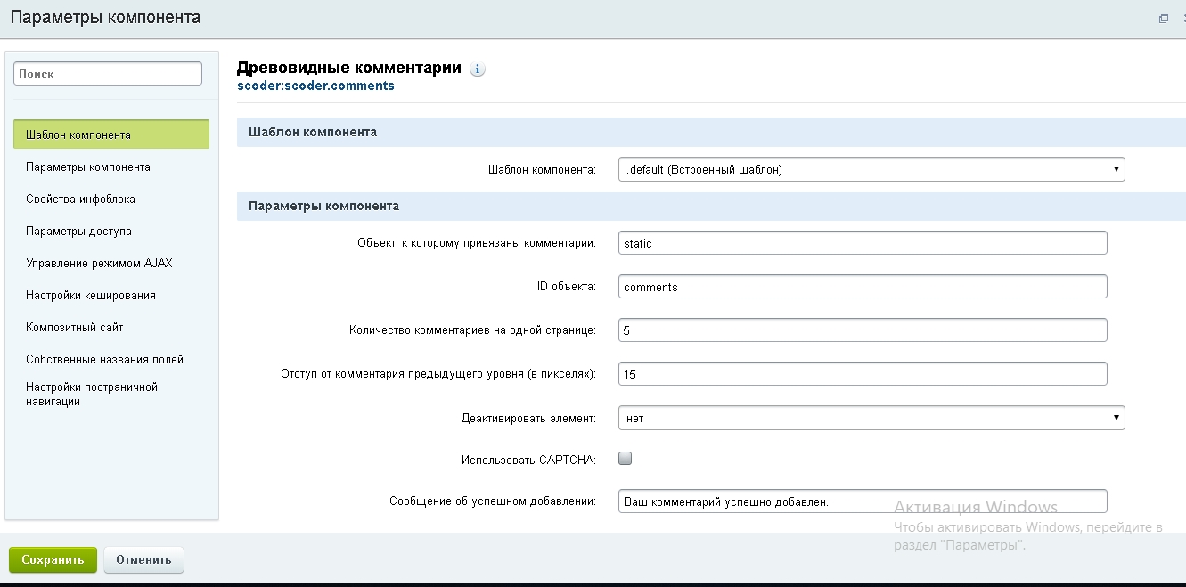Image resolution: width=1186 pixels, height=587 pixels.
Task: Open Настройки кеширования sidebar item
Action: pos(91,295)
